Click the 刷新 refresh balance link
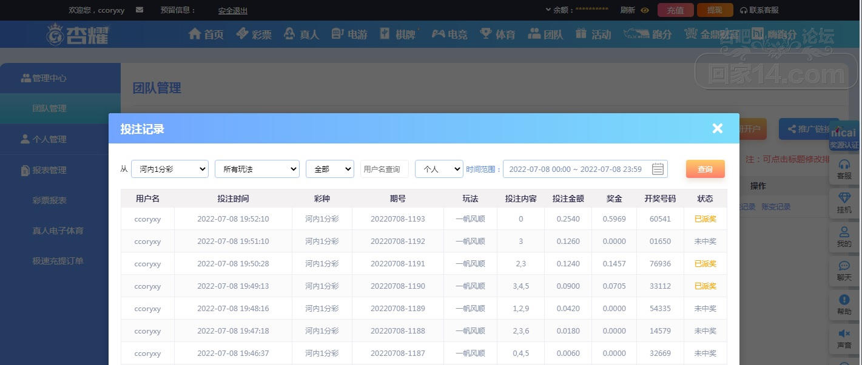This screenshot has width=862, height=365. pyautogui.click(x=628, y=10)
